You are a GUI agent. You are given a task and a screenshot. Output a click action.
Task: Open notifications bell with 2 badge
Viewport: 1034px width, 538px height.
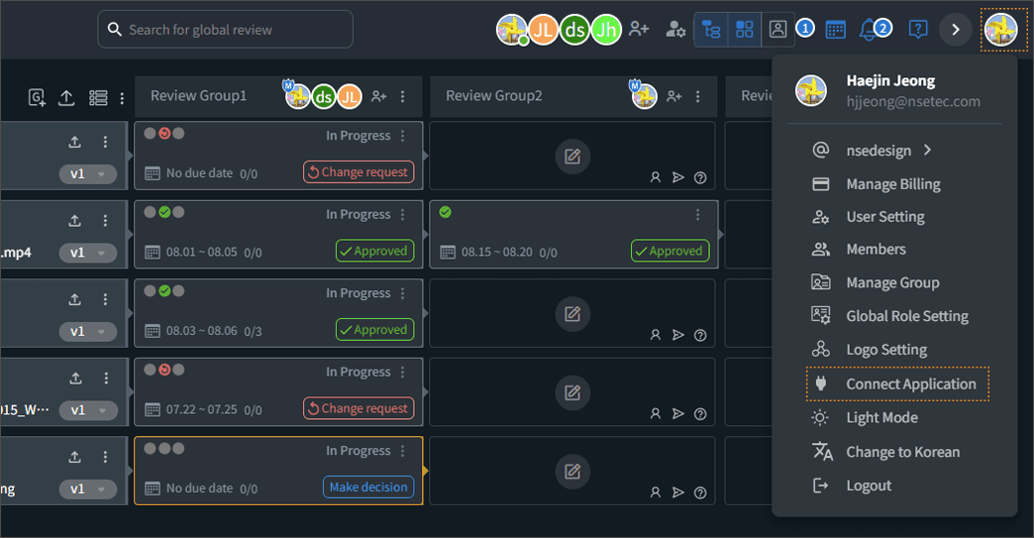tap(870, 30)
